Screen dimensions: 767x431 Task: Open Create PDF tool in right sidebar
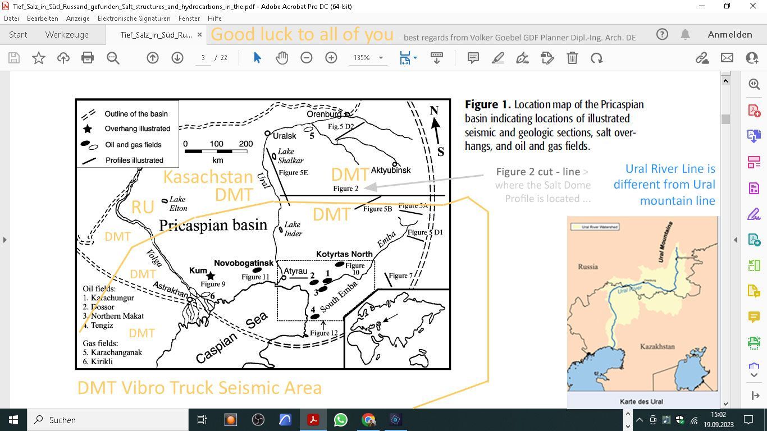754,109
